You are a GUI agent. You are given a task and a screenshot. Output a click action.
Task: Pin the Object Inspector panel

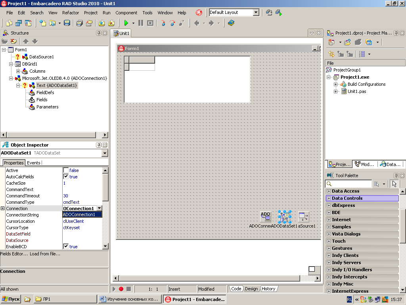click(99, 145)
